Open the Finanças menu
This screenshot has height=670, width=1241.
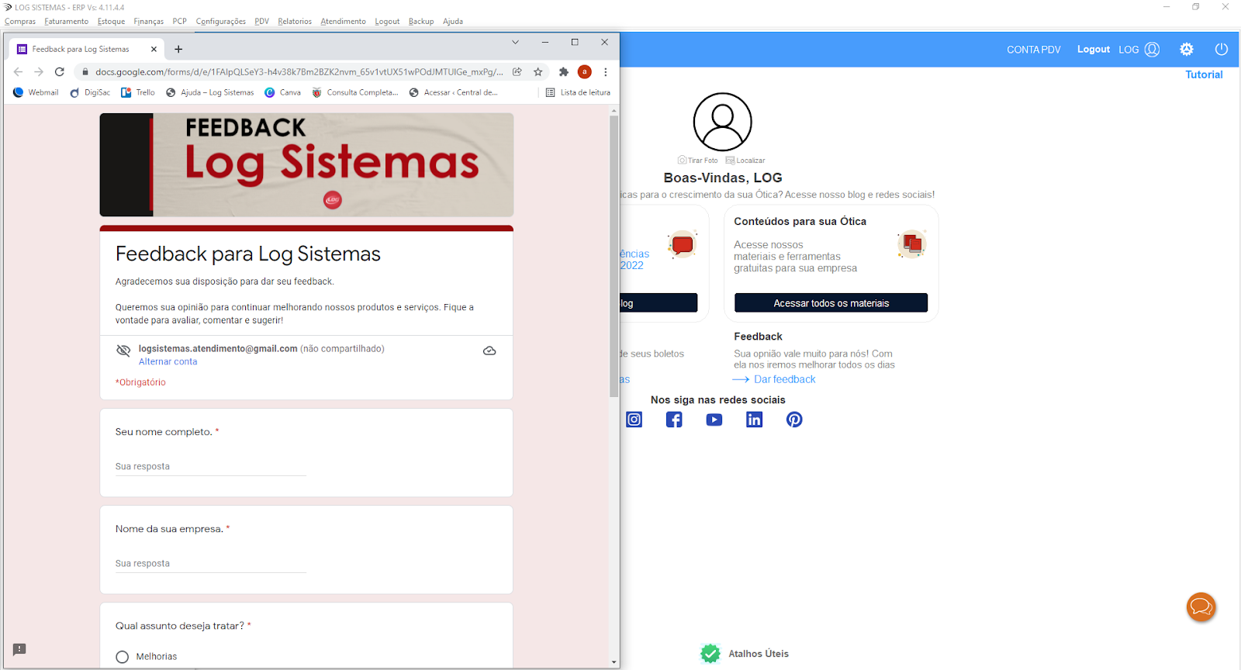[149, 22]
